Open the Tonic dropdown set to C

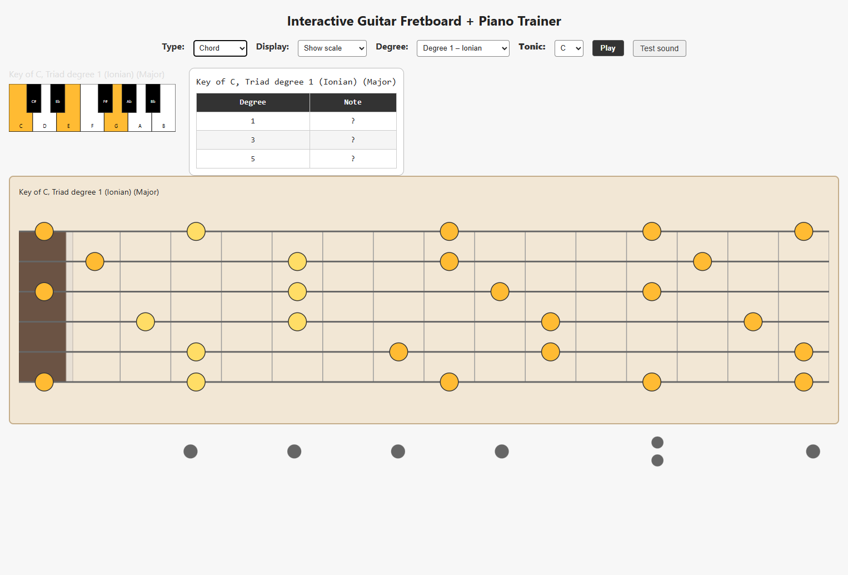pyautogui.click(x=569, y=48)
